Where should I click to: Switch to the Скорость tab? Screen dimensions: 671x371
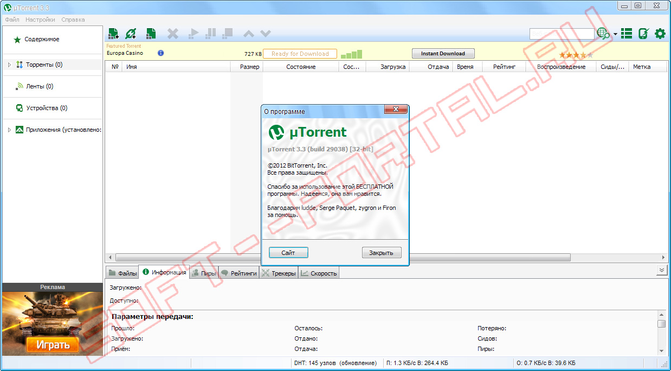(319, 273)
